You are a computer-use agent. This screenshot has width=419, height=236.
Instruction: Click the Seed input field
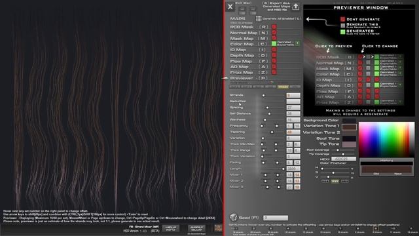[276, 218]
